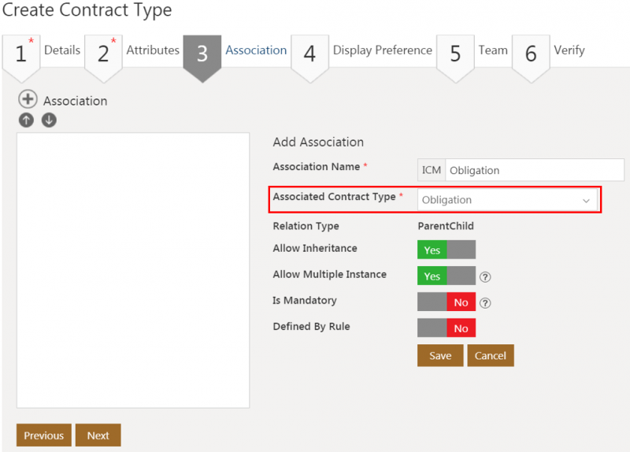Select step 6 Verify number badge
630x452 pixels.
click(x=531, y=54)
